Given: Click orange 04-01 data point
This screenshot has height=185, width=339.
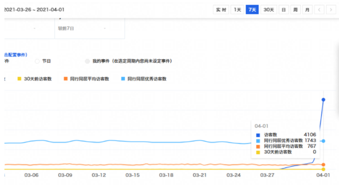Looking at the screenshot, I should pyautogui.click(x=323, y=165).
